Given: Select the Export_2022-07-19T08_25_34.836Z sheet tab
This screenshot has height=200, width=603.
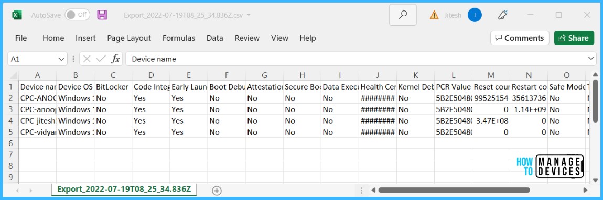Looking at the screenshot, I should 124,190.
